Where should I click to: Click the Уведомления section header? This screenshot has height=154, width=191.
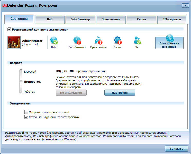point(20,103)
